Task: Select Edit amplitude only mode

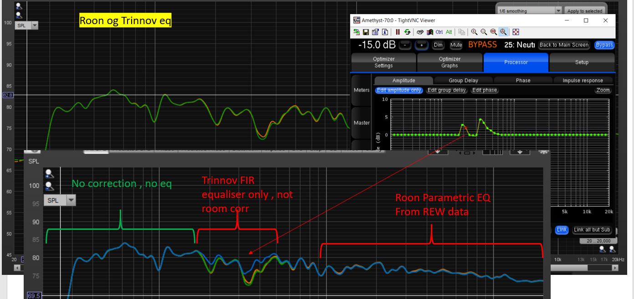Action: click(x=399, y=90)
